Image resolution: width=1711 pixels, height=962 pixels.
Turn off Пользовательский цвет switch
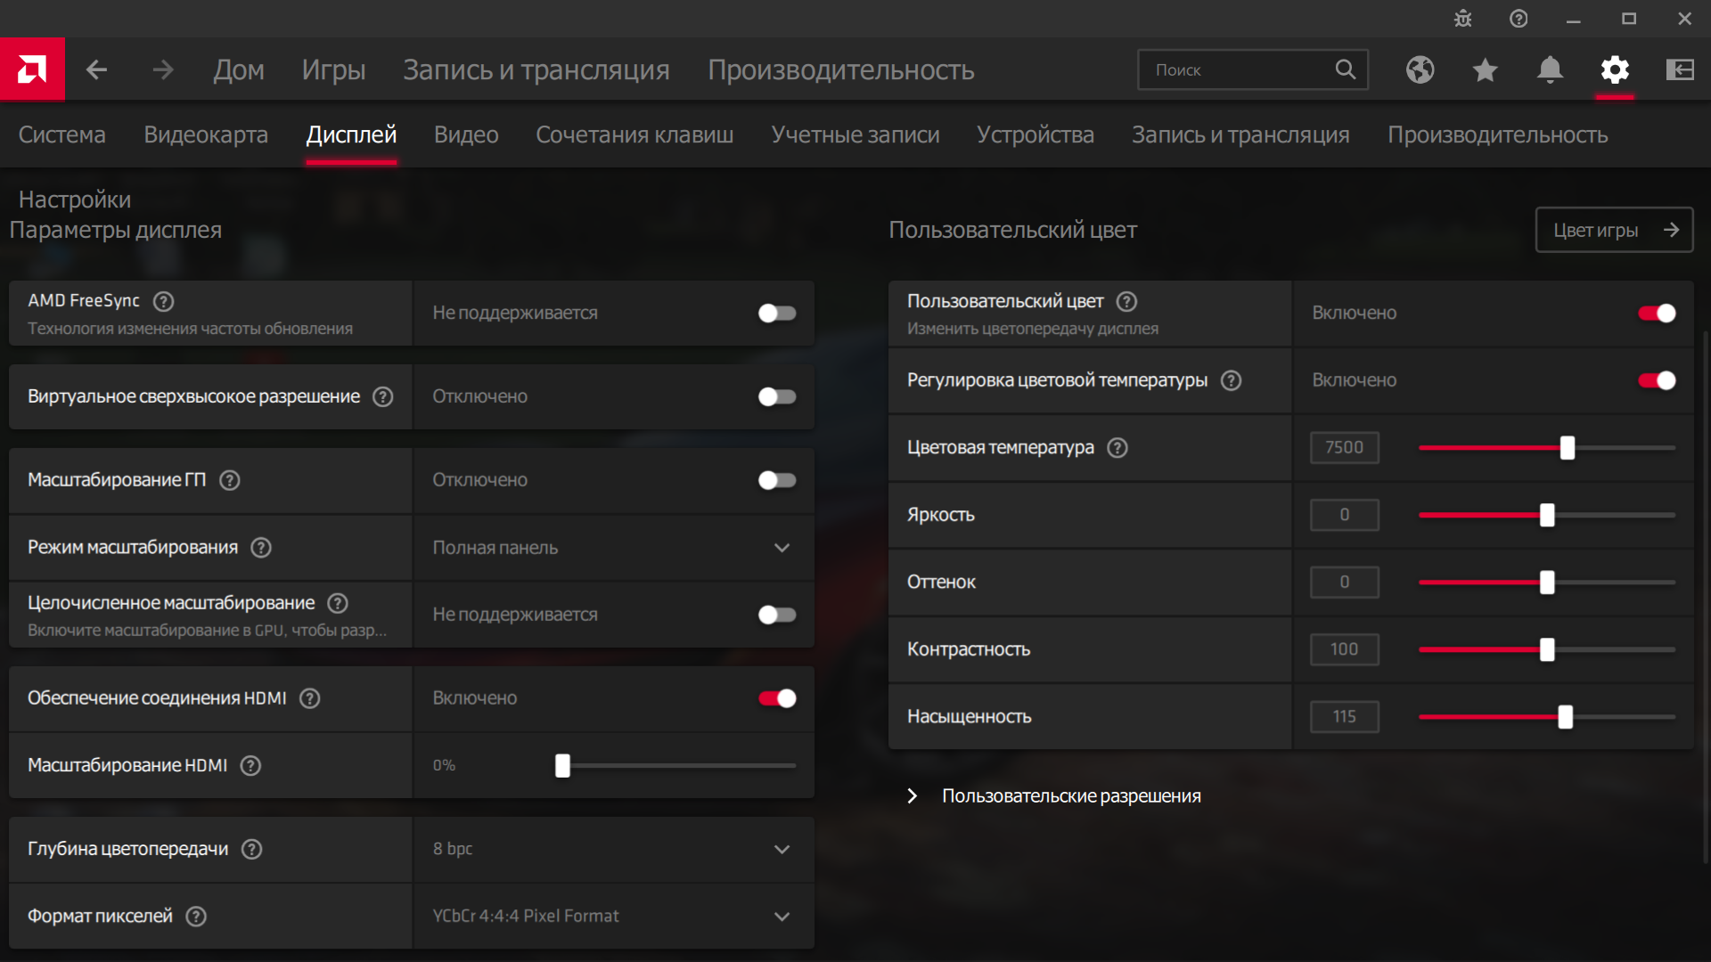[1656, 313]
